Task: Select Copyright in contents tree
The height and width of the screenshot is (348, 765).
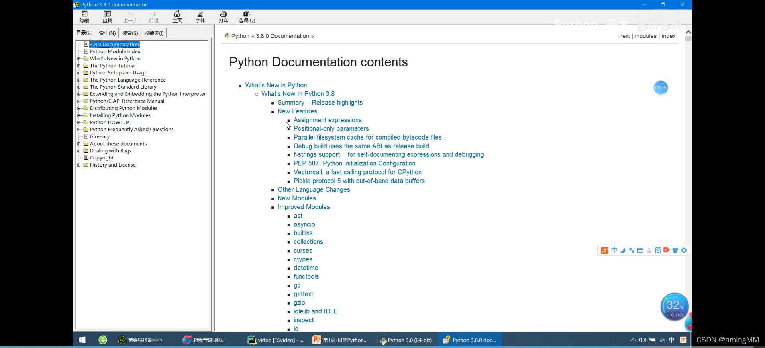Action: point(102,158)
